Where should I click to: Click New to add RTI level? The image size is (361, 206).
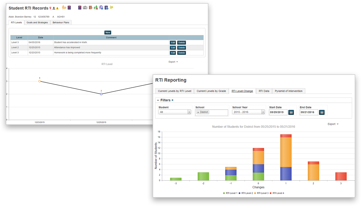click(108, 33)
